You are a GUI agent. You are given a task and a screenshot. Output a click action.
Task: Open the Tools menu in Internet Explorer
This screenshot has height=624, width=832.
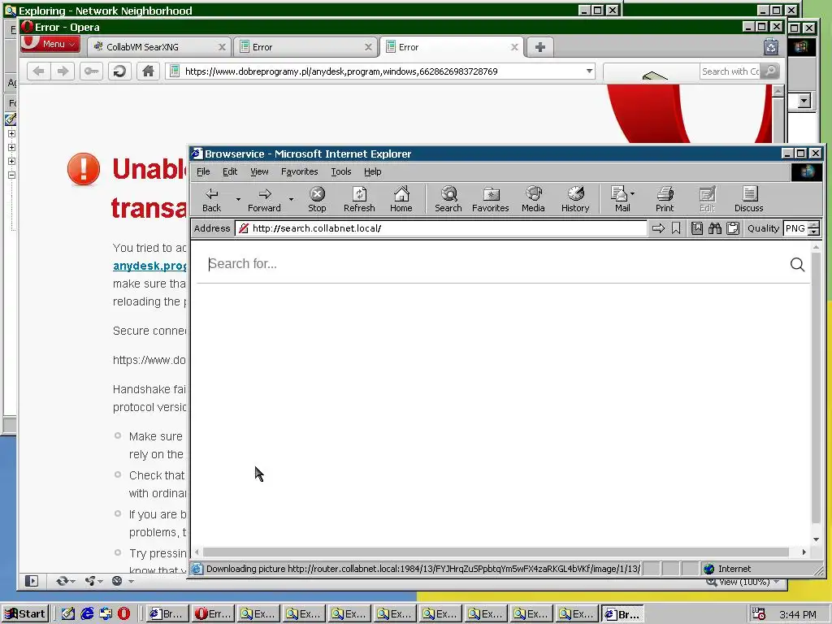tap(341, 171)
